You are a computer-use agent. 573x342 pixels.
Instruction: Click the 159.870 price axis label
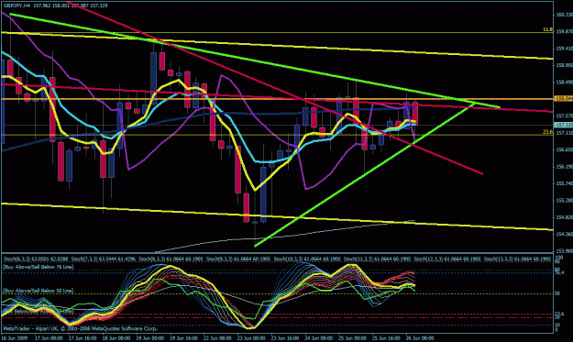pos(564,32)
